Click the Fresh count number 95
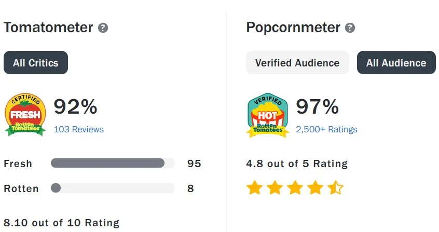Image resolution: width=439 pixels, height=232 pixels. [194, 163]
